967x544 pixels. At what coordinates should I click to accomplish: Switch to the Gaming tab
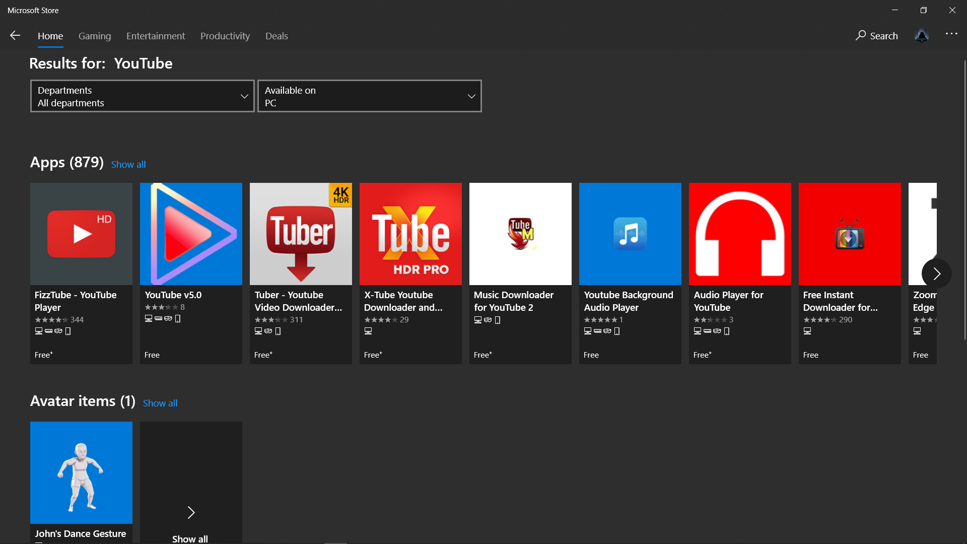pyautogui.click(x=95, y=36)
